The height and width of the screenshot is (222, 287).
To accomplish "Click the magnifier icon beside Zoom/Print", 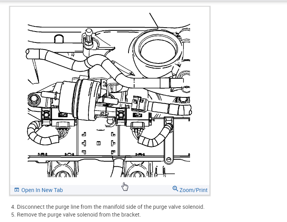I will pyautogui.click(x=175, y=189).
